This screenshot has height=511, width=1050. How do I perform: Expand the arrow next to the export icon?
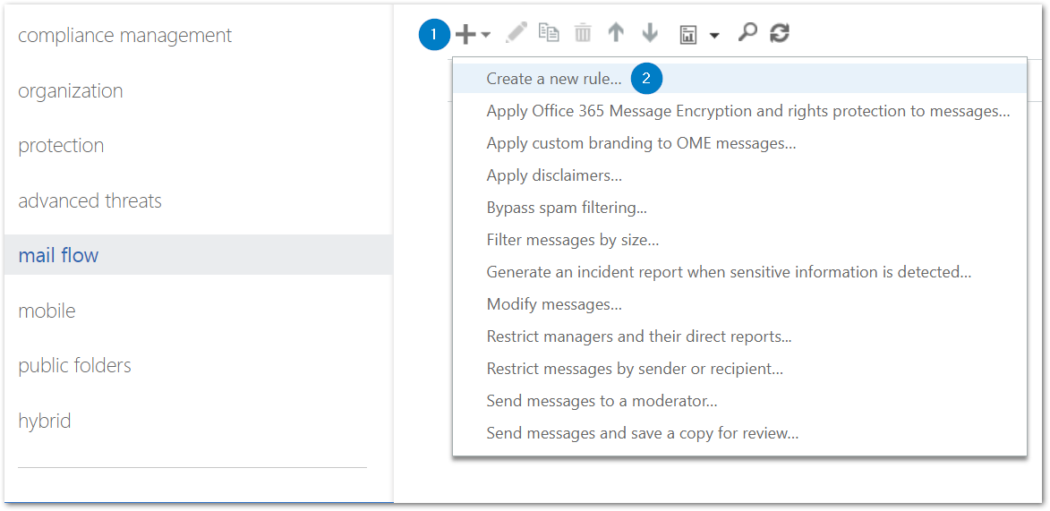click(x=713, y=36)
